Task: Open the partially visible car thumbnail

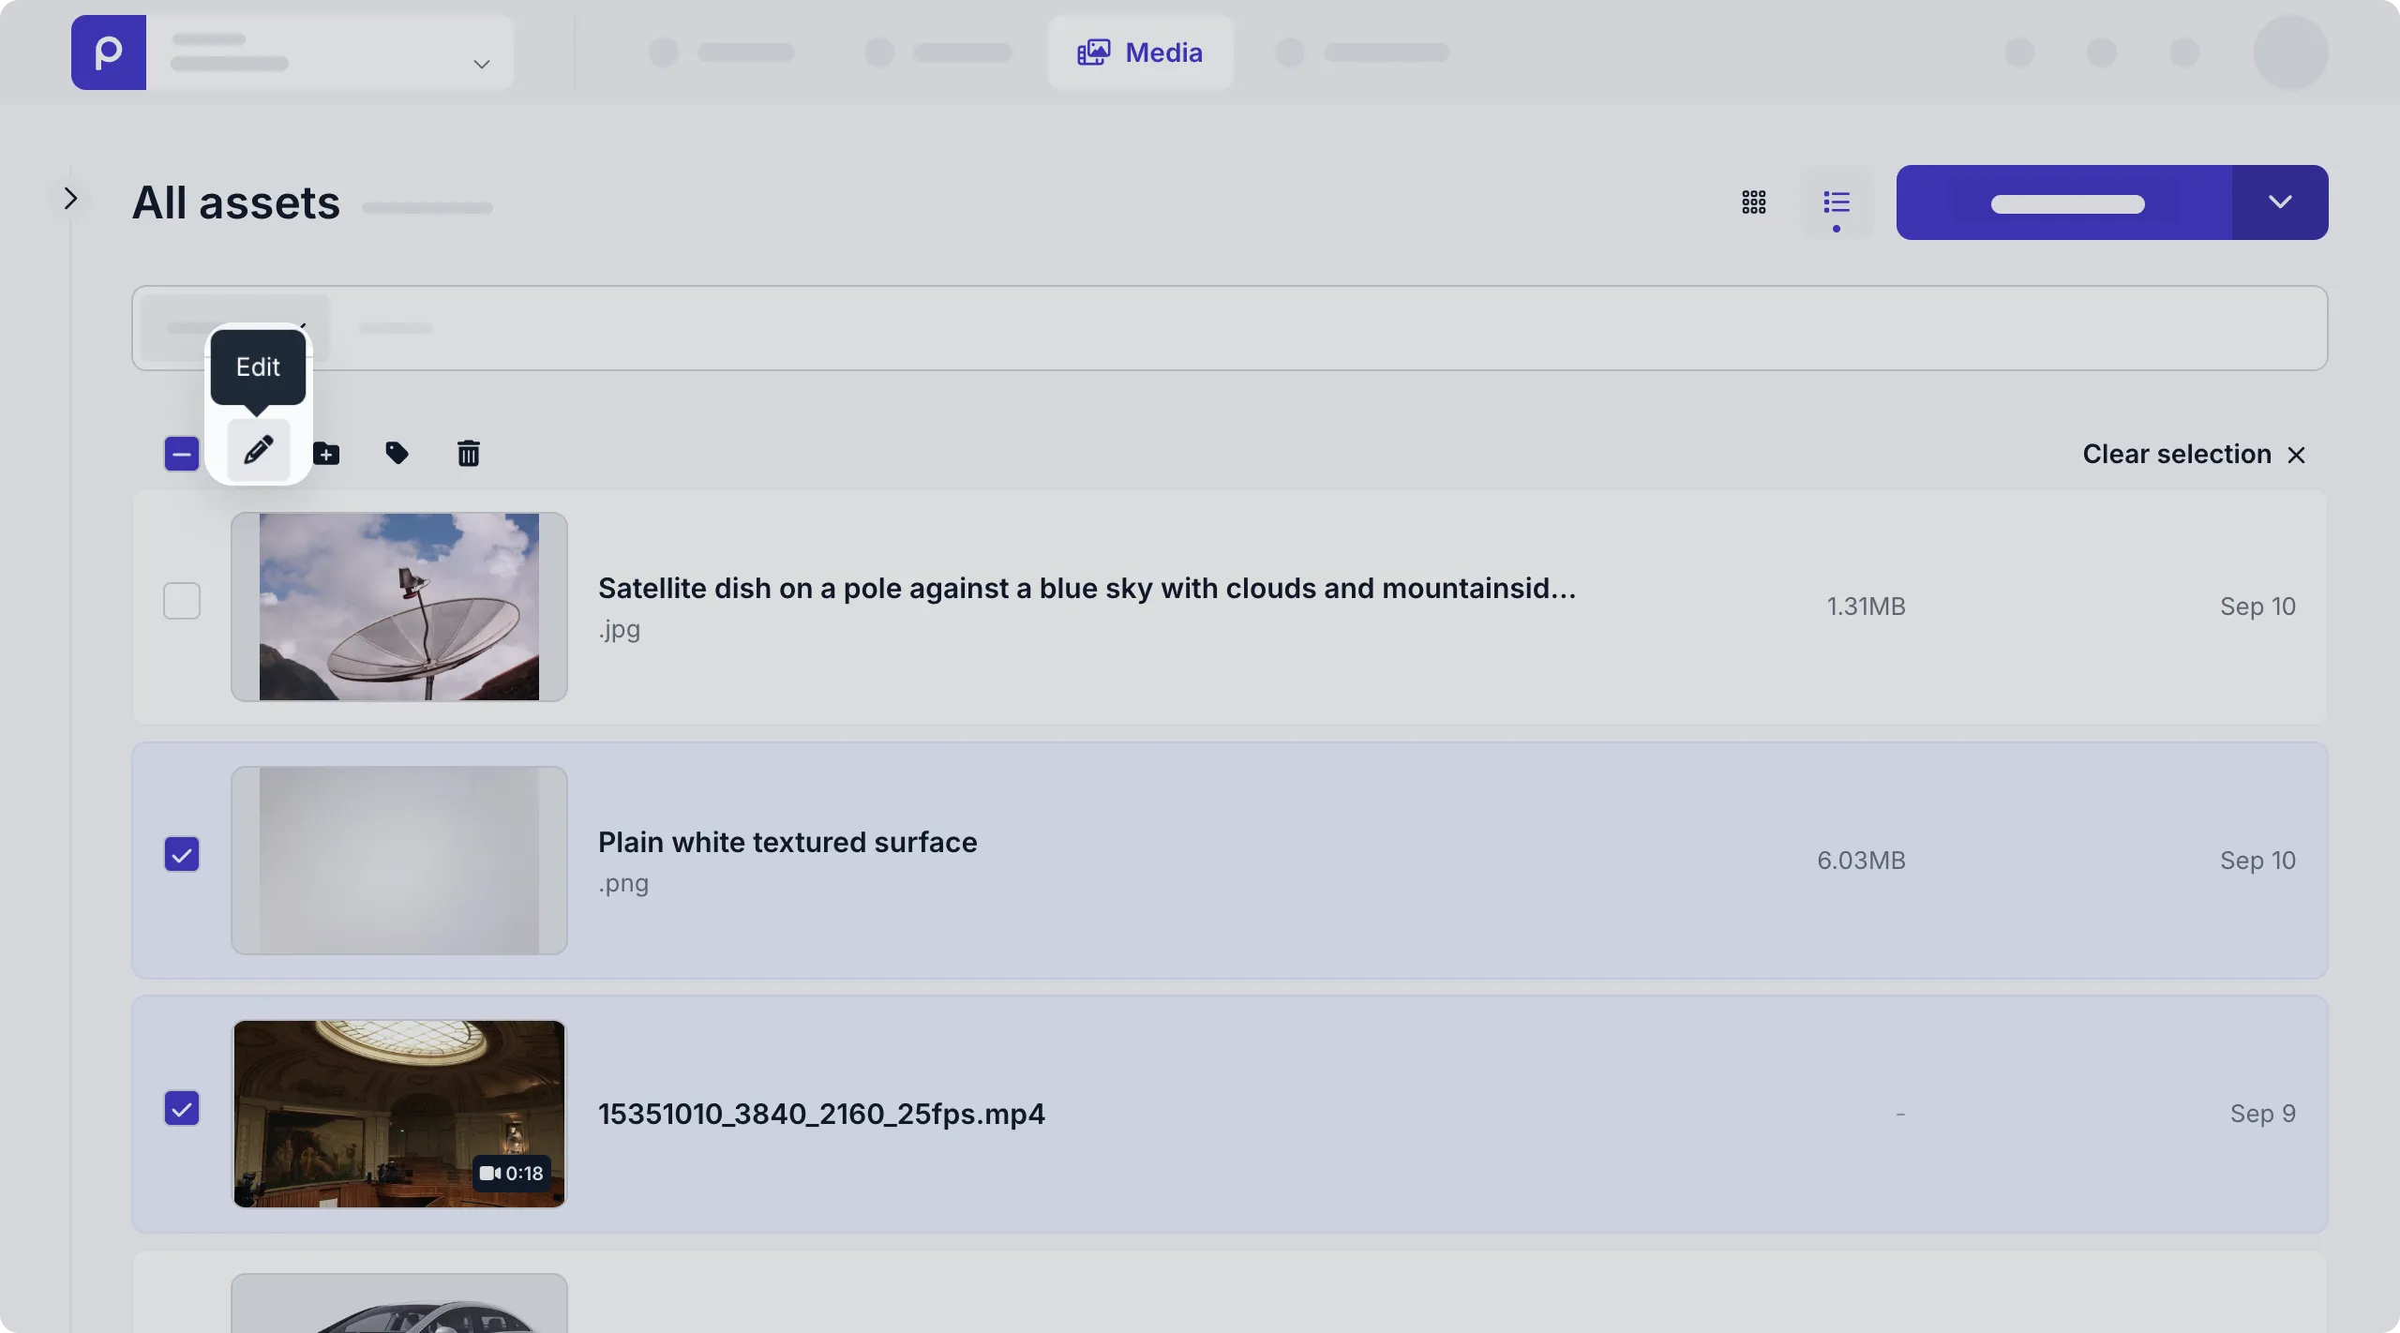Action: 399,1303
